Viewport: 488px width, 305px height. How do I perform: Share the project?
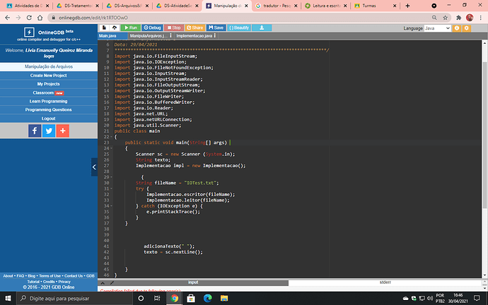[x=194, y=28]
